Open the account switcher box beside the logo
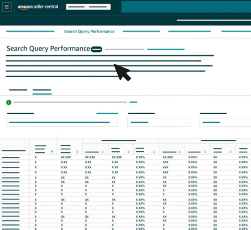This screenshot has height=230, width=251. click(88, 7)
